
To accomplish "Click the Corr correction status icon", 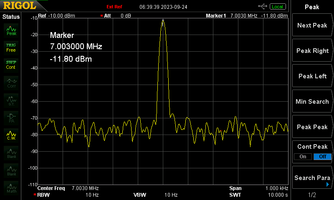I will 11,83.
